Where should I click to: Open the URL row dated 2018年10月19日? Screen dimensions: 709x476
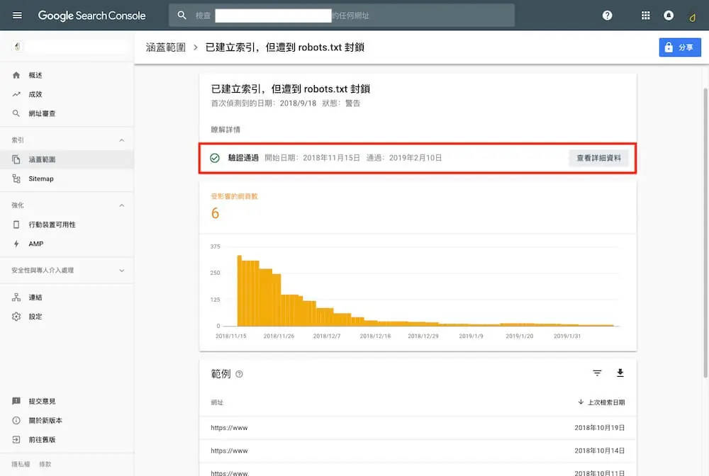pos(418,428)
